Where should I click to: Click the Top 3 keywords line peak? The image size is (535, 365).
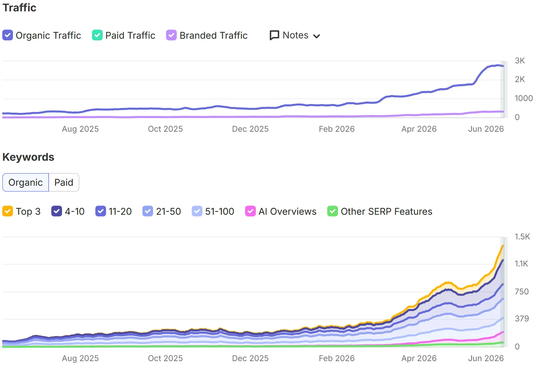tap(503, 246)
